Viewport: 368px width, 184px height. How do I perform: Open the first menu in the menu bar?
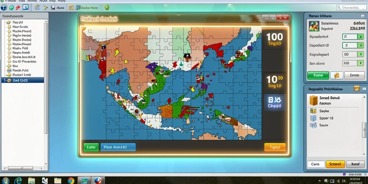(x=10, y=1)
